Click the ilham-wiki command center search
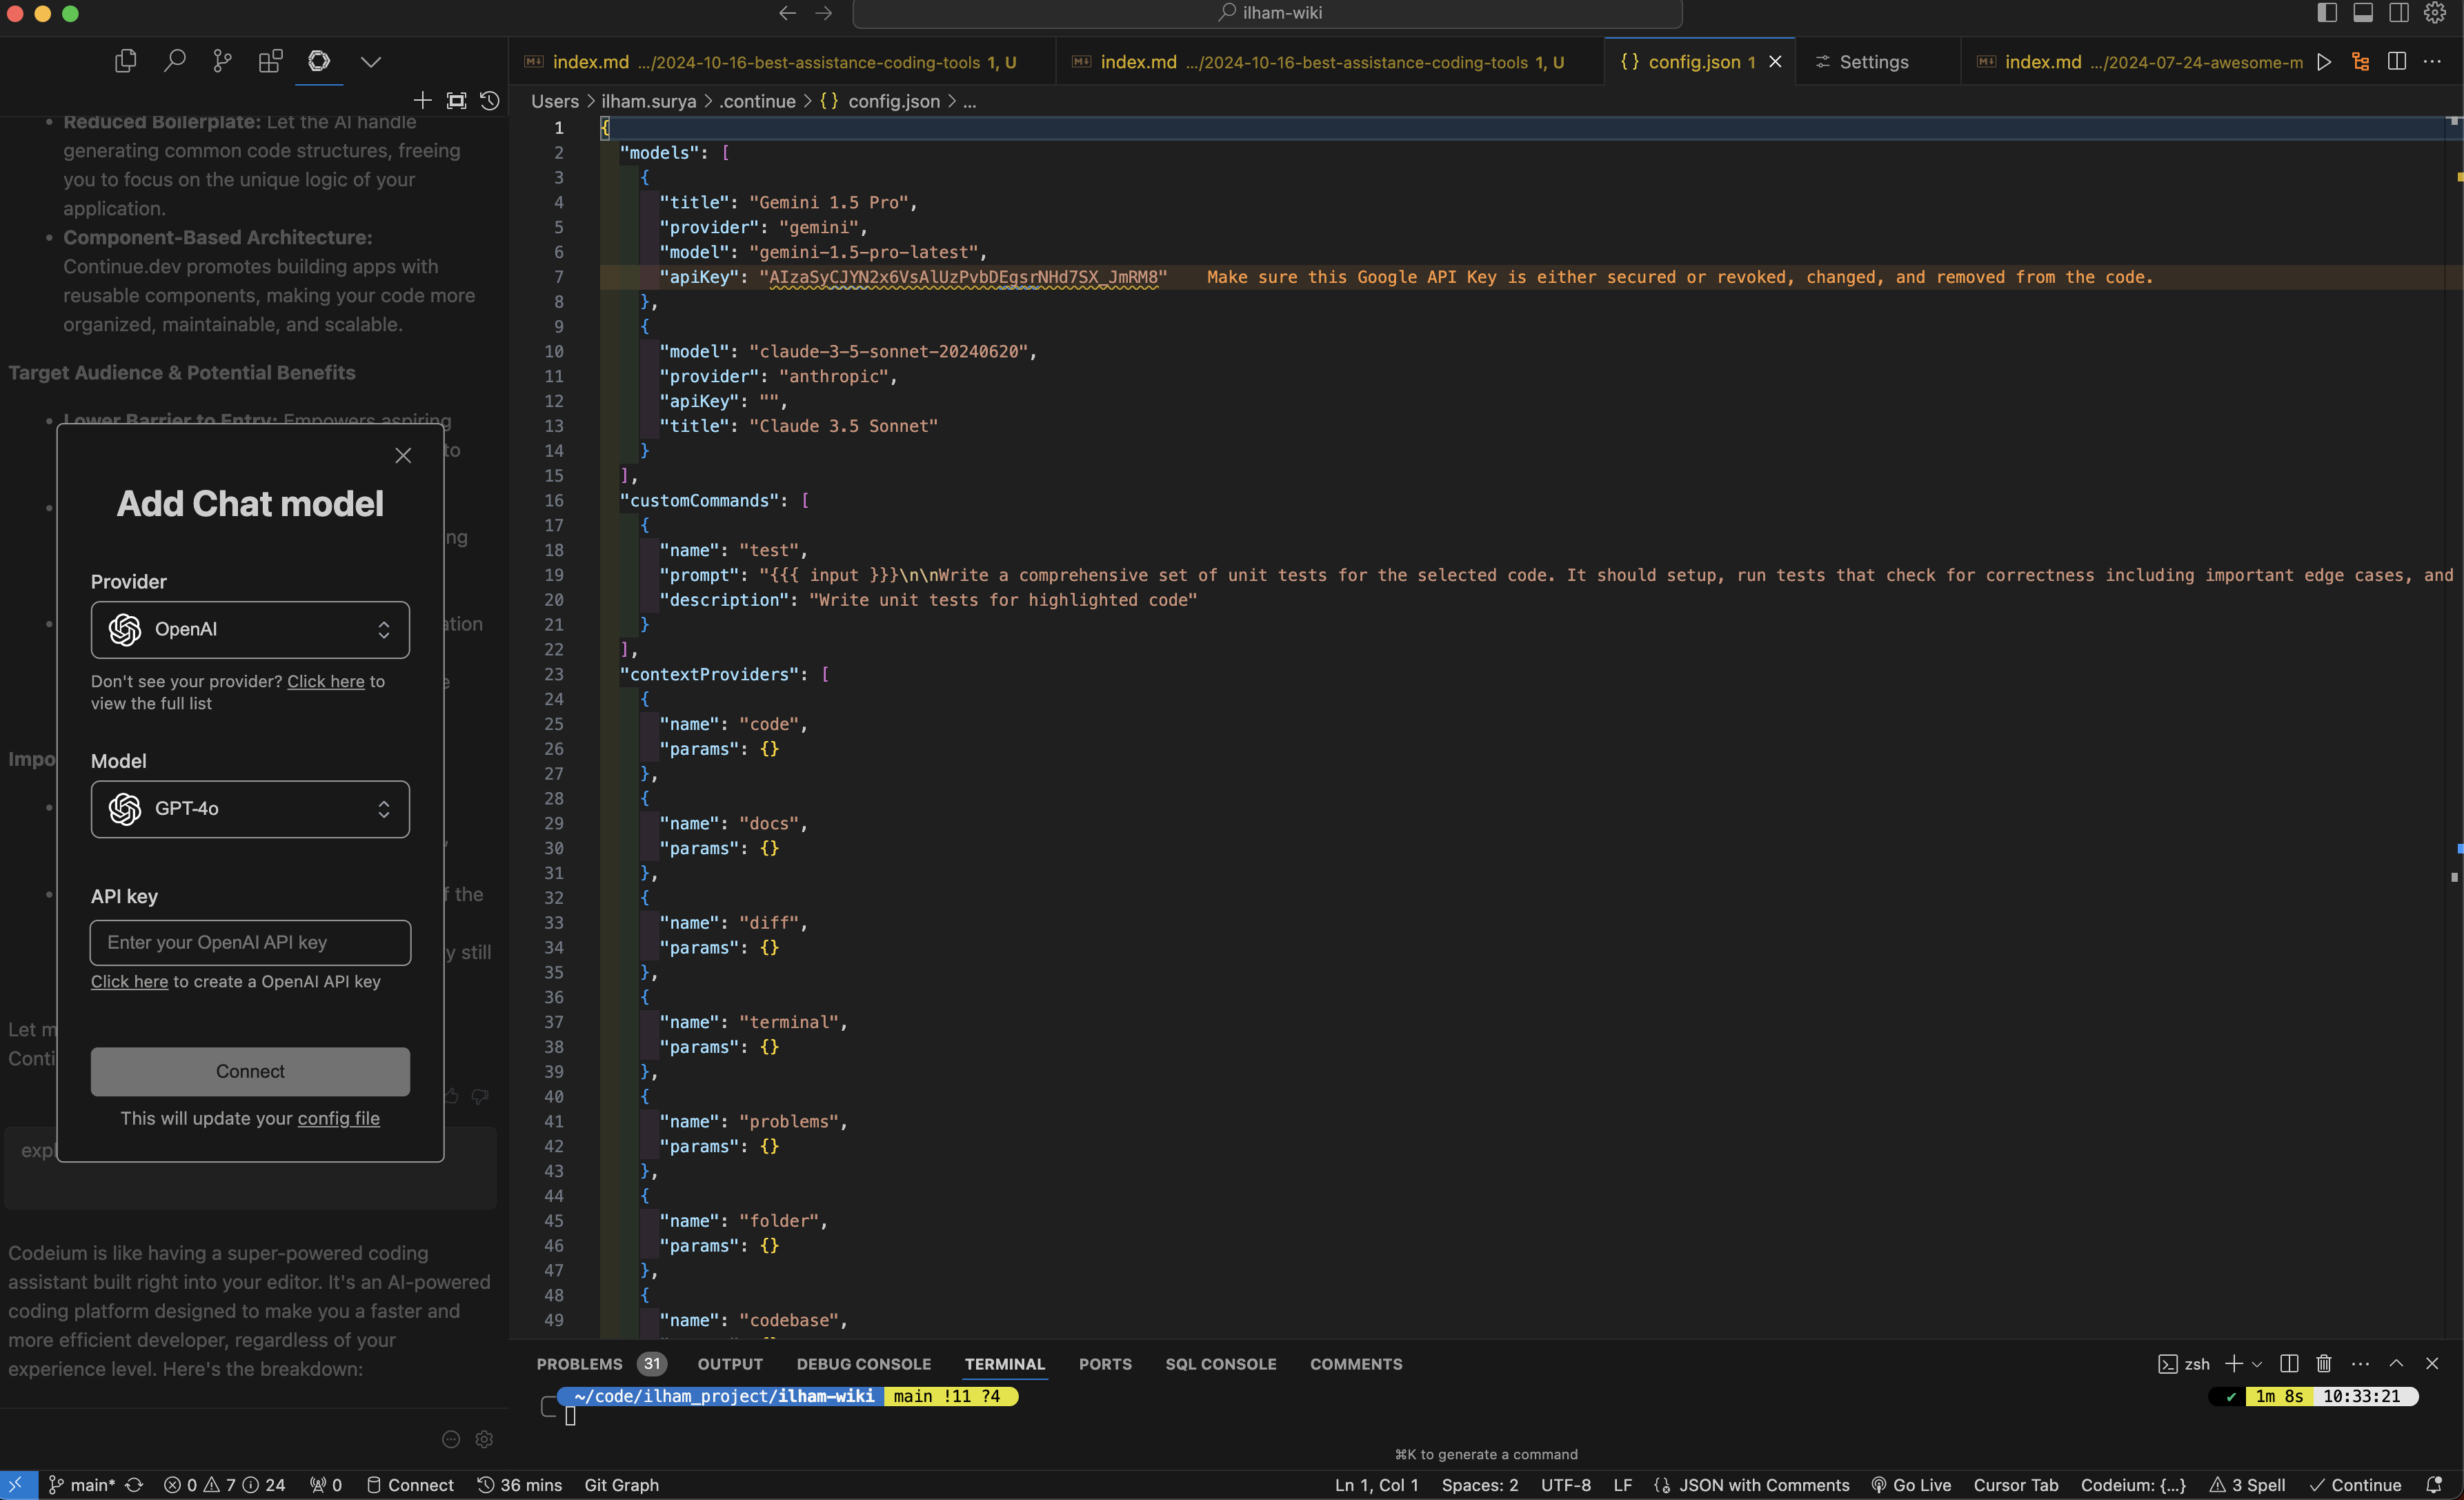This screenshot has width=2464, height=1500. point(1268,13)
